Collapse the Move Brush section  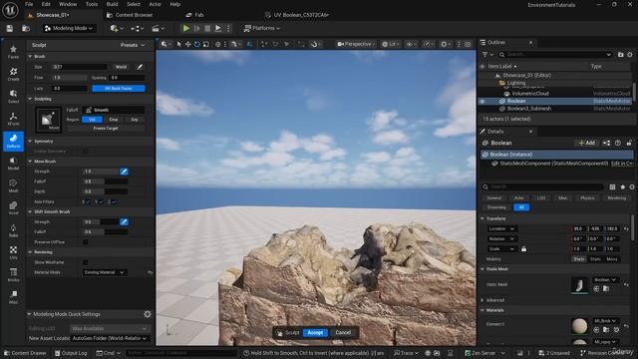tap(30, 162)
